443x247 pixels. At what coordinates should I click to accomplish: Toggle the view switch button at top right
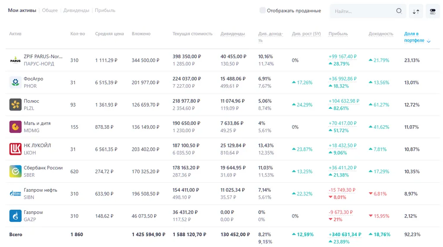tap(433, 12)
